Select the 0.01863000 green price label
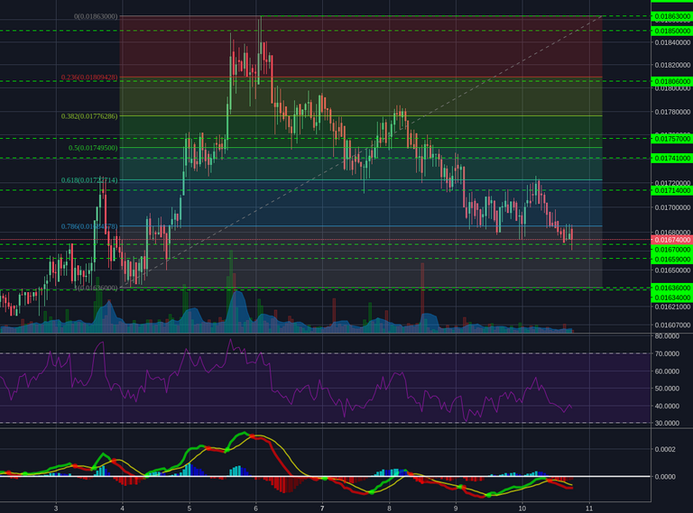693x513 pixels. (671, 16)
